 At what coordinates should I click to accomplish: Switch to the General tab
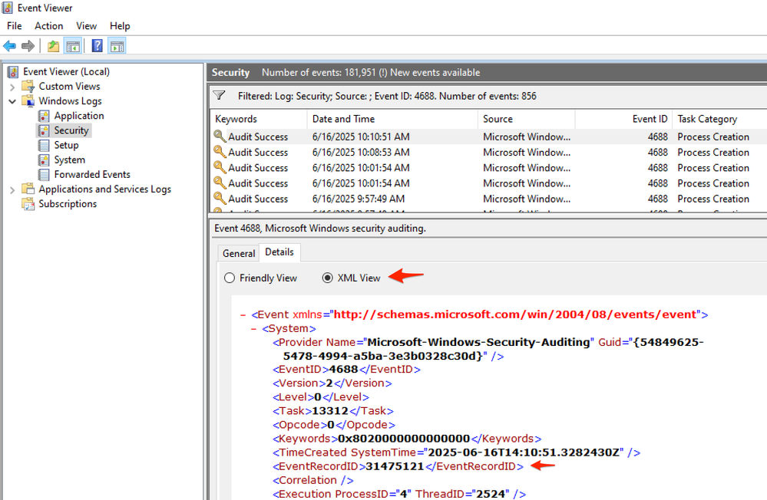coord(238,253)
